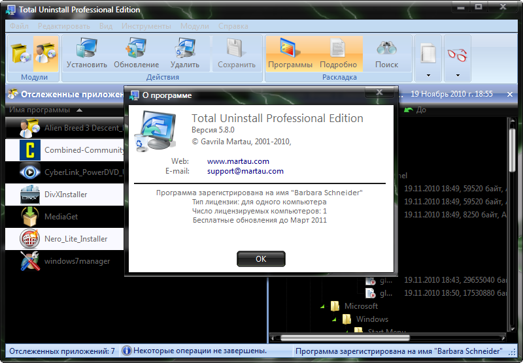Click the red glasses view icon
The height and width of the screenshot is (363, 523).
[457, 54]
